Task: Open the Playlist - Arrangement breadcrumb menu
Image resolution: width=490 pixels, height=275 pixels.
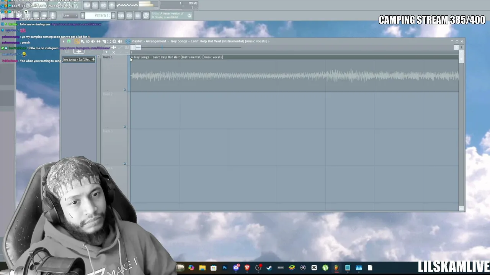Action: [x=149, y=41]
